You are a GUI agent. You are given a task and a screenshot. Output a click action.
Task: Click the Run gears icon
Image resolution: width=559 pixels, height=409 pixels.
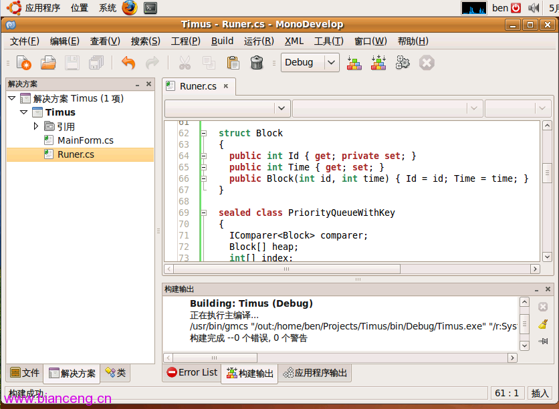tap(403, 63)
